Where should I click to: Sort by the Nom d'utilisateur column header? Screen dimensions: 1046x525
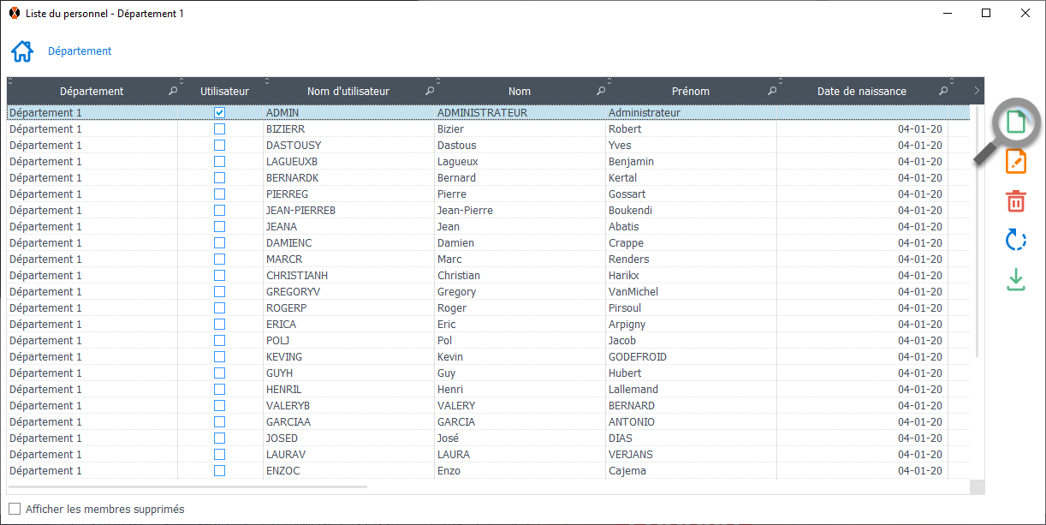click(x=348, y=91)
